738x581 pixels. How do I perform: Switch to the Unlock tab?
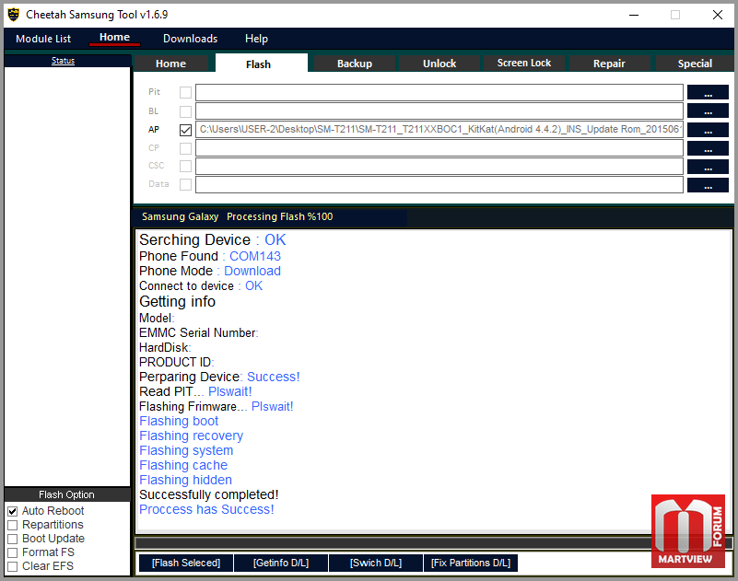coord(439,64)
